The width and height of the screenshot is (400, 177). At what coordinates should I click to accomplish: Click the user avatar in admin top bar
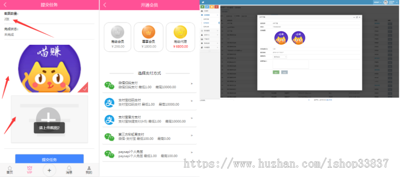click(x=386, y=2)
